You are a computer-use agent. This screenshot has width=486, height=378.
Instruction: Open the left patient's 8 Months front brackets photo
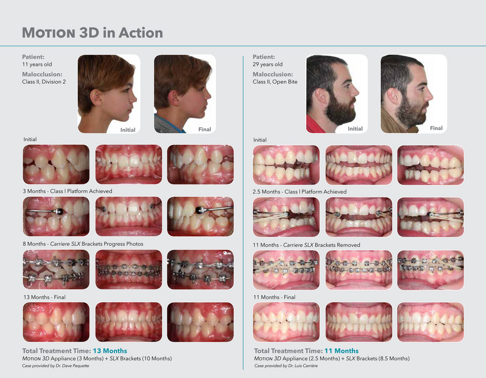(129, 270)
